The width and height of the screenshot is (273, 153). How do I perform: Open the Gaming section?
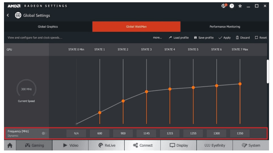pyautogui.click(x=34, y=145)
